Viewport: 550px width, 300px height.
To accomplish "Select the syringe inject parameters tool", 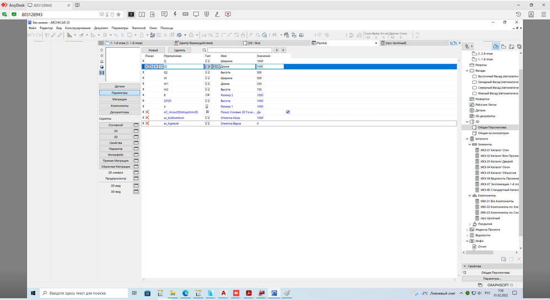I will [x=60, y=35].
